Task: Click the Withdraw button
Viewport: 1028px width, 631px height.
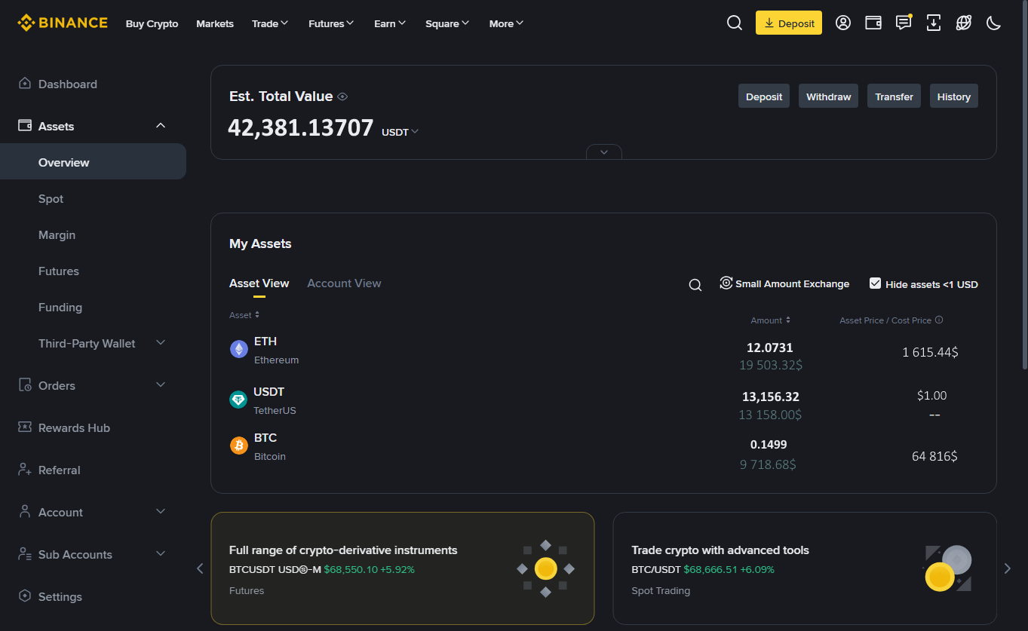Action: pyautogui.click(x=828, y=96)
